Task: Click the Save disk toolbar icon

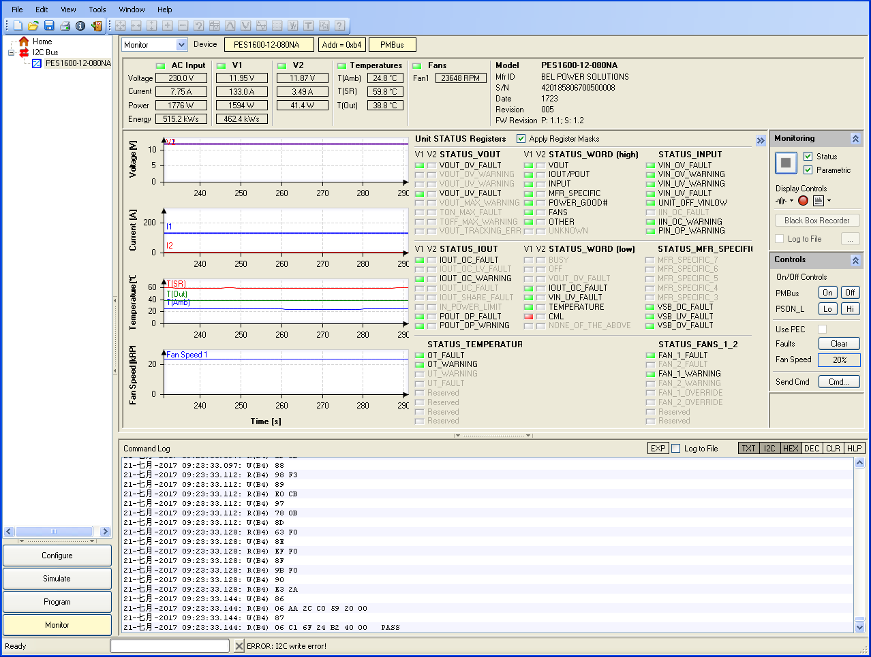Action: click(49, 26)
